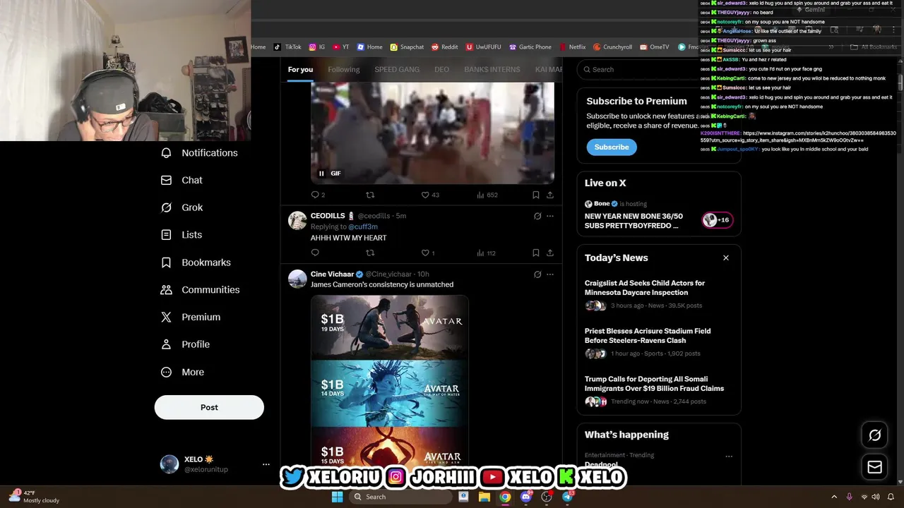Share the CEODILLS post
The height and width of the screenshot is (508, 904).
pos(550,253)
